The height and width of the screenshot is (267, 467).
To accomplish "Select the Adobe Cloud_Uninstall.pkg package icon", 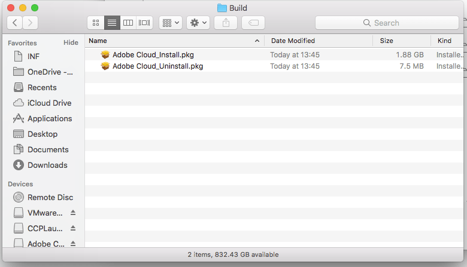I will tap(105, 66).
